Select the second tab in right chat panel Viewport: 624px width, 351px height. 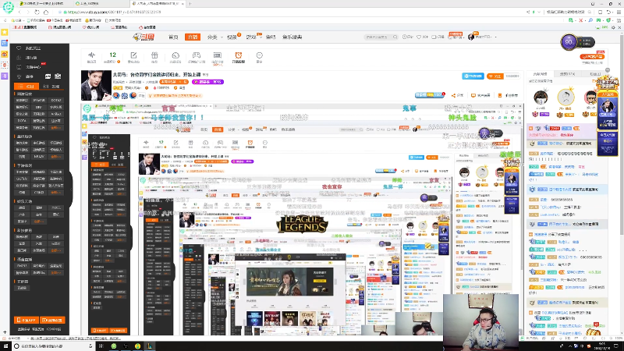(567, 74)
